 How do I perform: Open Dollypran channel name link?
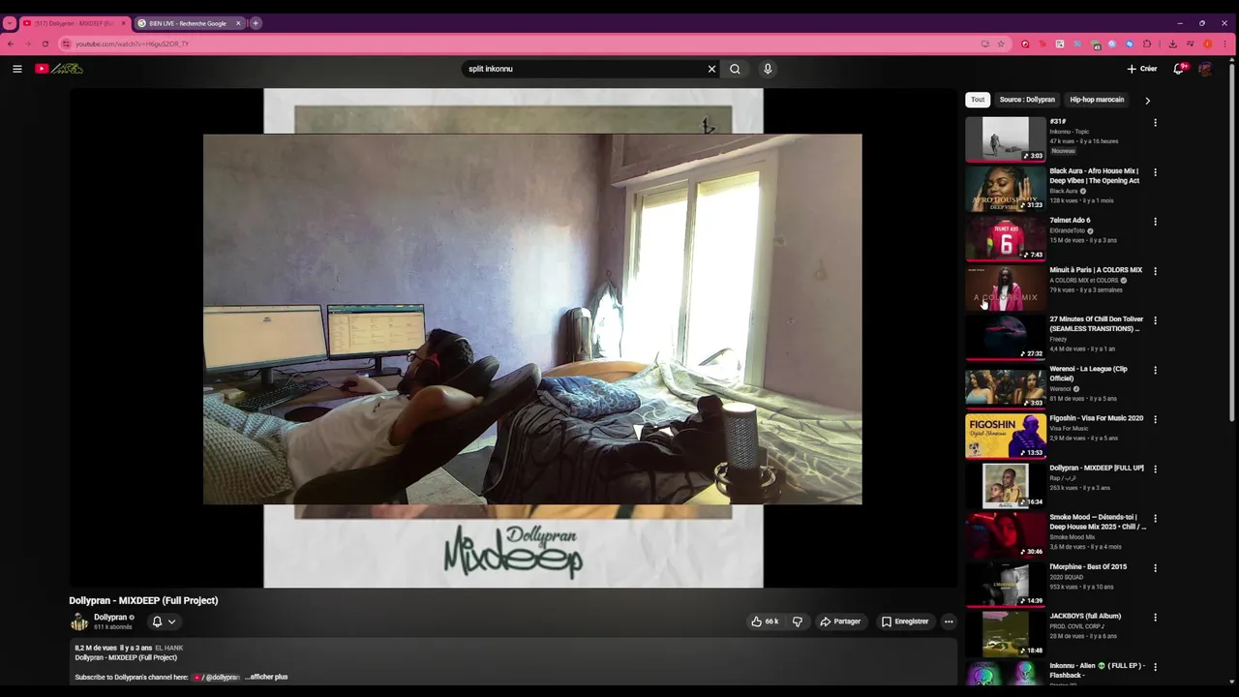coord(110,617)
